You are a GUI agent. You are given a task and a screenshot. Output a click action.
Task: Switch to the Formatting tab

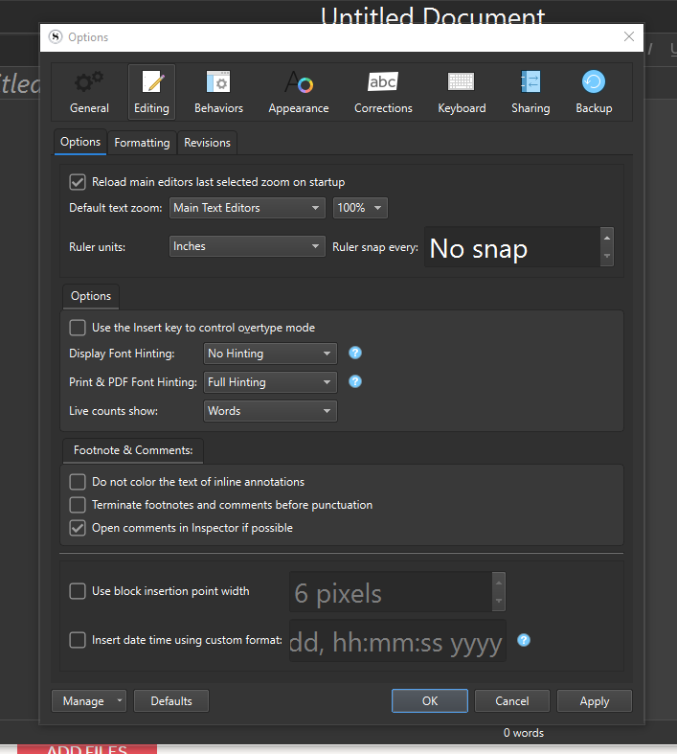(143, 143)
